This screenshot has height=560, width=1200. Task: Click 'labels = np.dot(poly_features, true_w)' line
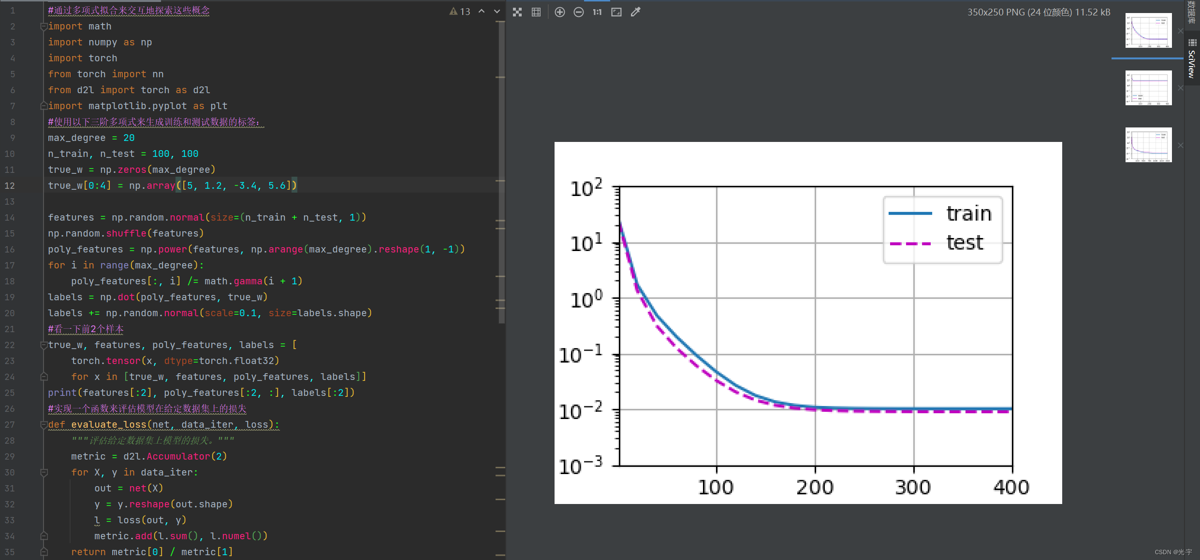(x=158, y=297)
